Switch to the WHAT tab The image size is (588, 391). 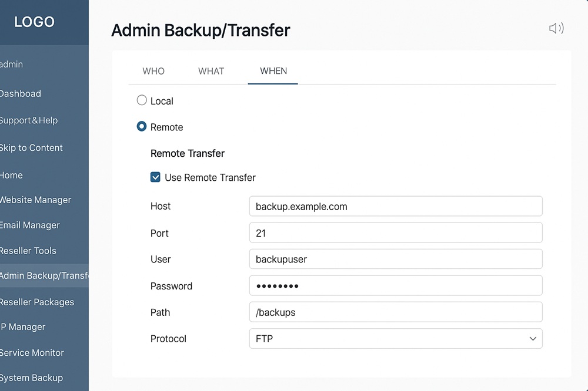pyautogui.click(x=211, y=71)
